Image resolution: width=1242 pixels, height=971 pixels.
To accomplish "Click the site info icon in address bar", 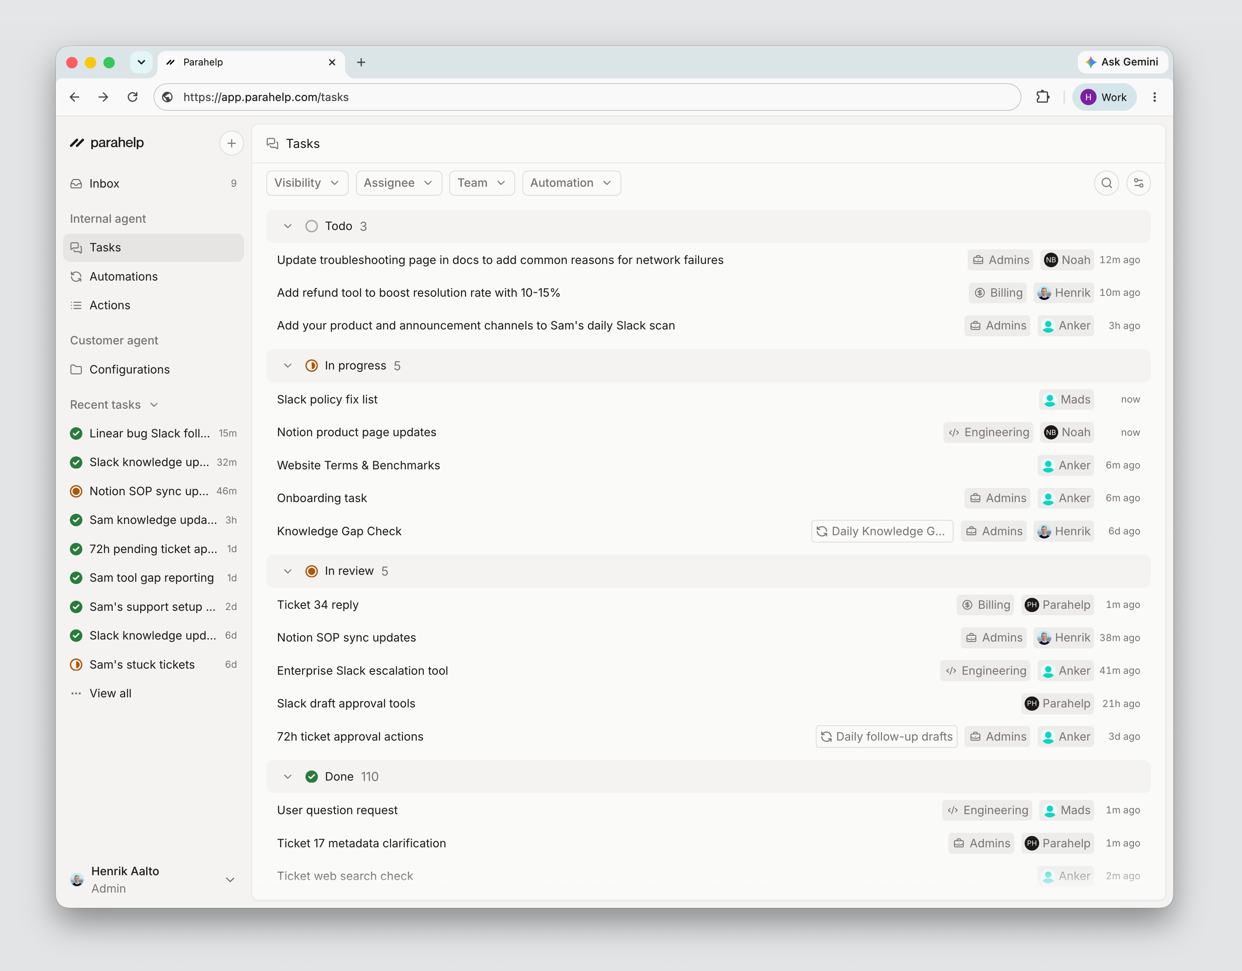I will (167, 97).
